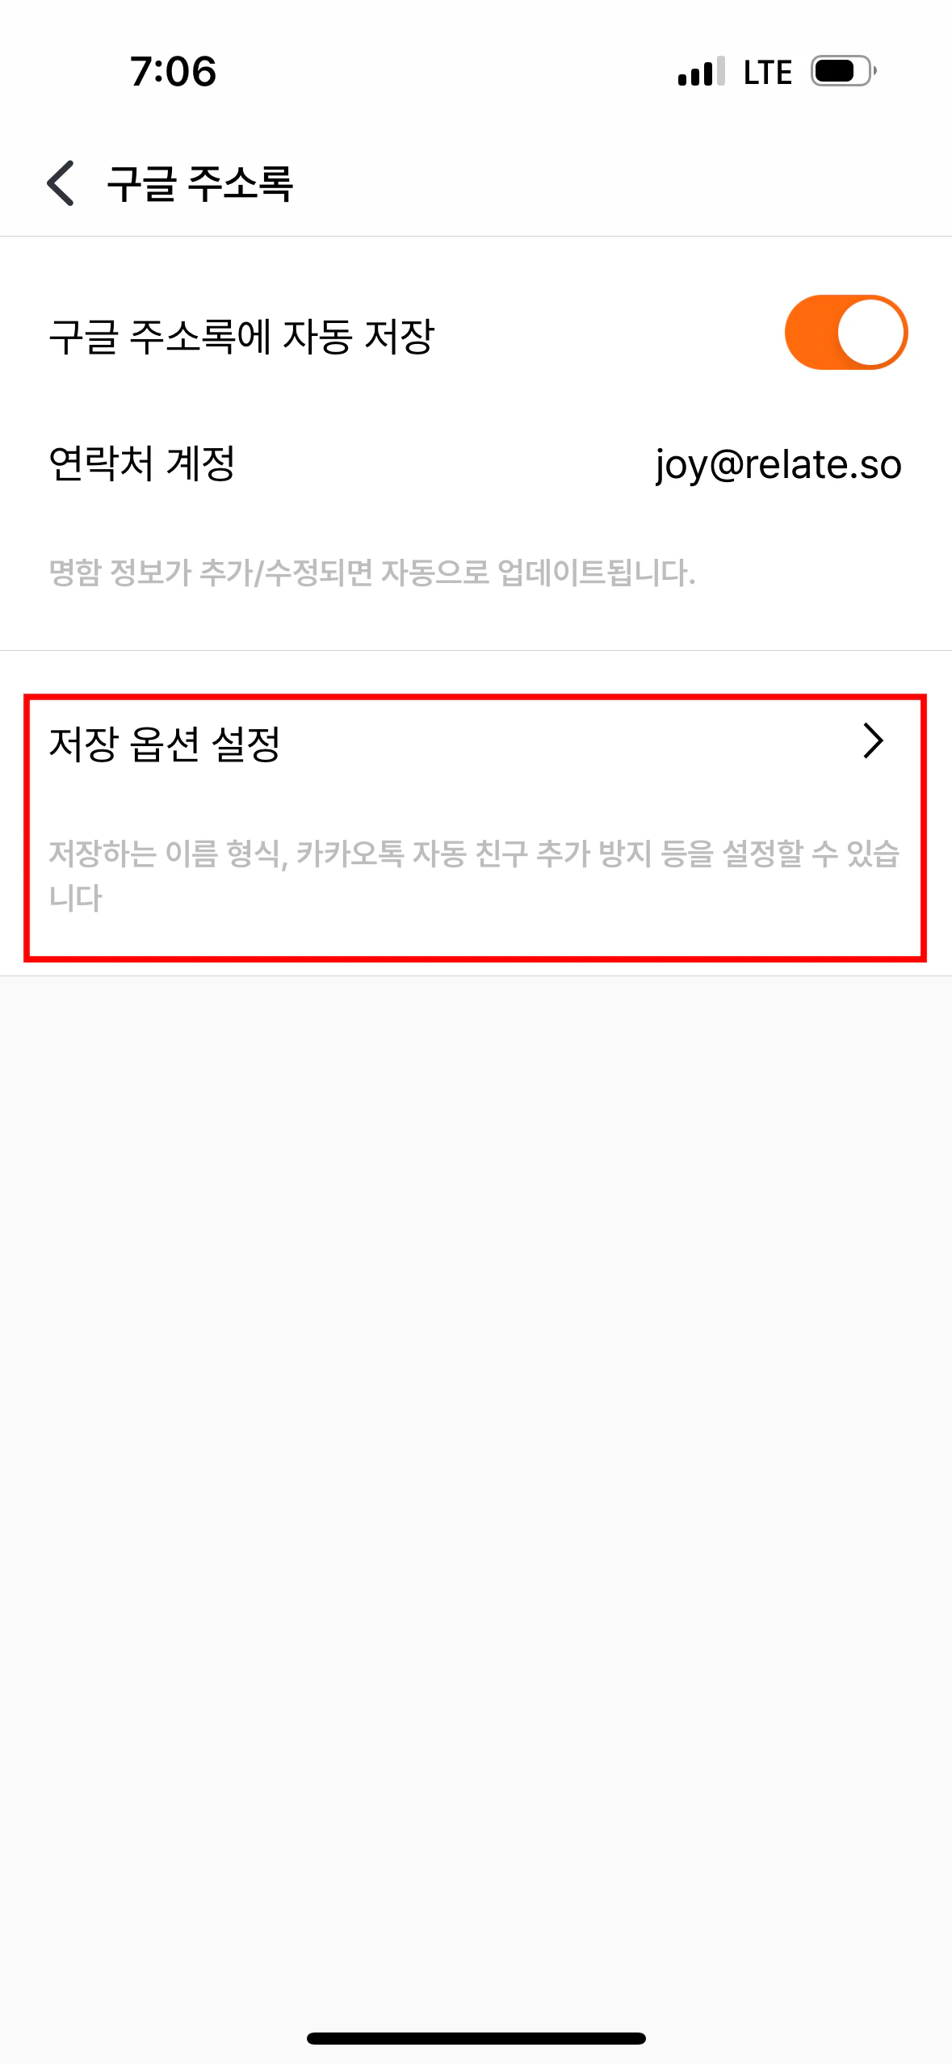Screen dimensions: 952x2064
Task: Tap the back arrow icon
Action: click(61, 183)
